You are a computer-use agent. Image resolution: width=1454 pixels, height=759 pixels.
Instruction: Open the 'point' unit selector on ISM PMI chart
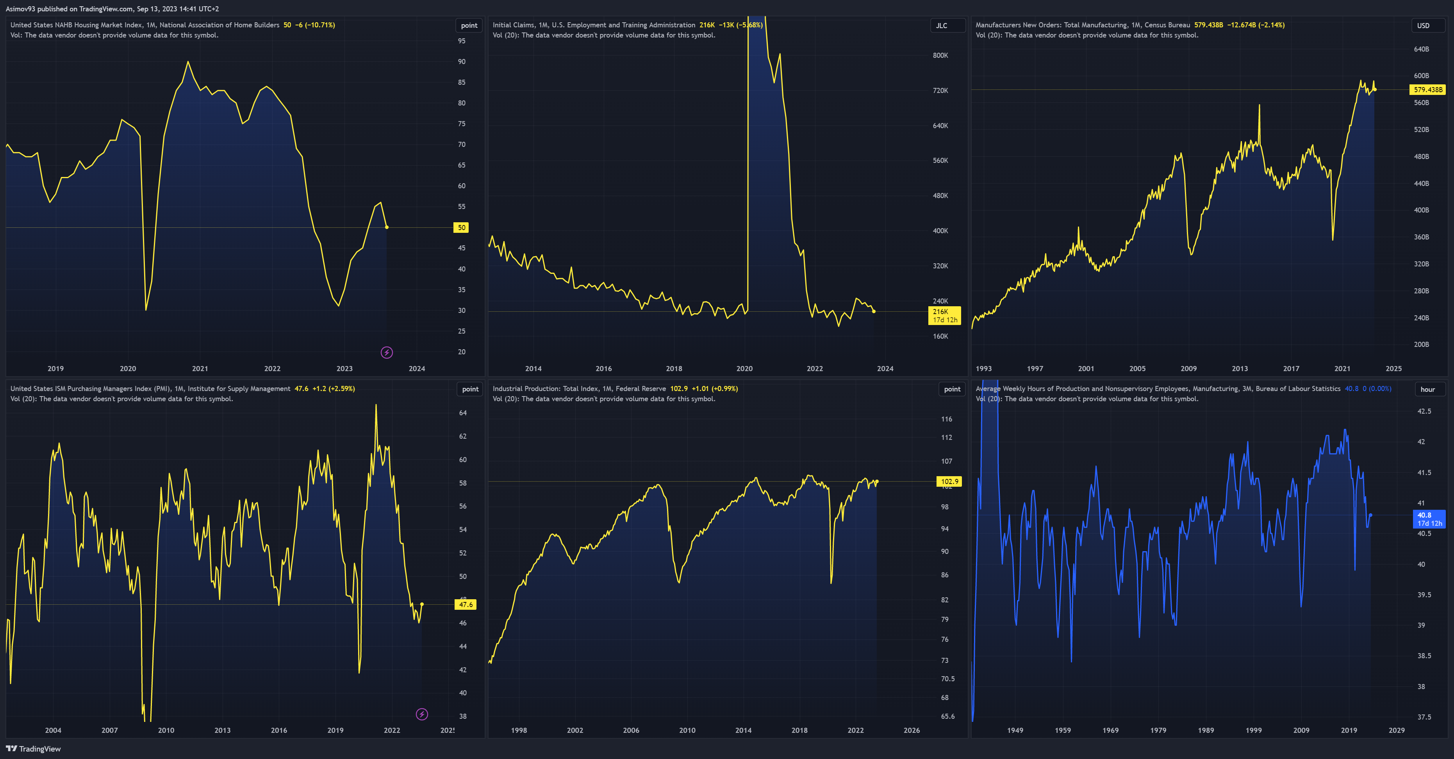pos(469,389)
